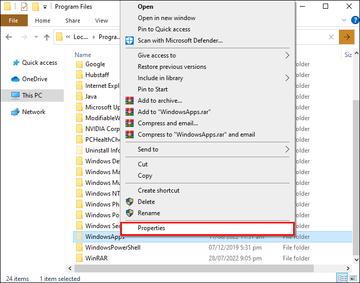Click the This PC monitor icon
Viewport: 360px width, 283px height.
(15, 96)
